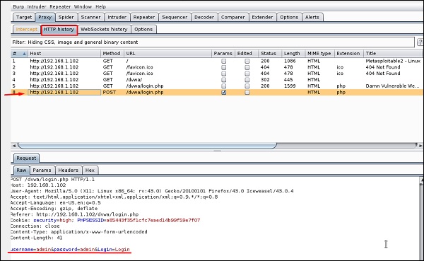Screen dimensions: 424x261
Task: Sort by the Status column
Action: (x=270, y=53)
